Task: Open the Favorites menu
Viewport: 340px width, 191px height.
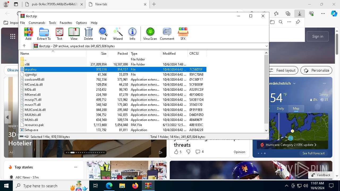Action: 66,23
